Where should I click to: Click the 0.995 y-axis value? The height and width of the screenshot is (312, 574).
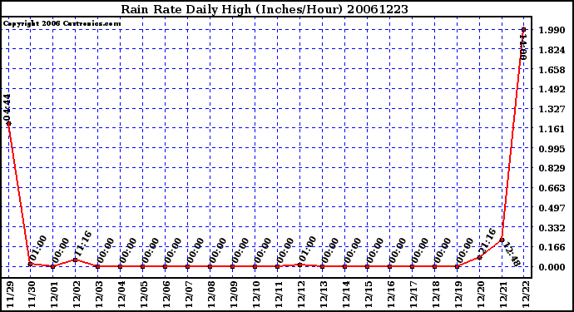(x=552, y=148)
